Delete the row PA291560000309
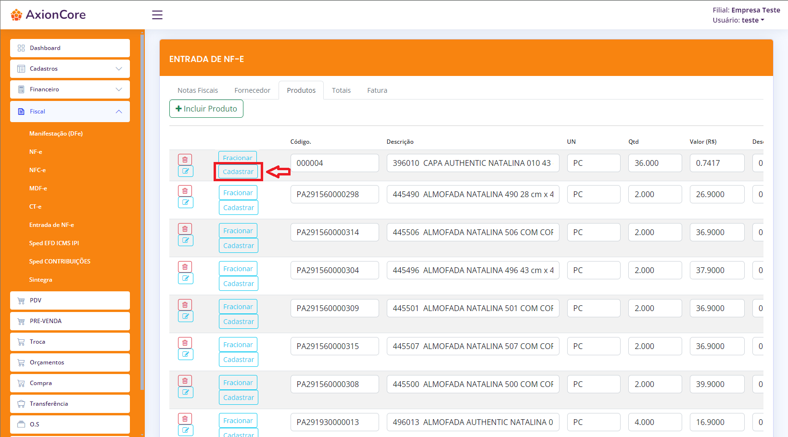The width and height of the screenshot is (788, 437). click(x=185, y=305)
